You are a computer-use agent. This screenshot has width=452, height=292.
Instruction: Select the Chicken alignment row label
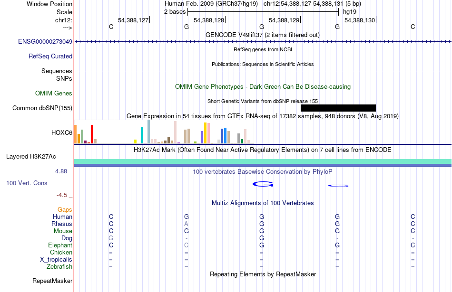click(x=61, y=253)
